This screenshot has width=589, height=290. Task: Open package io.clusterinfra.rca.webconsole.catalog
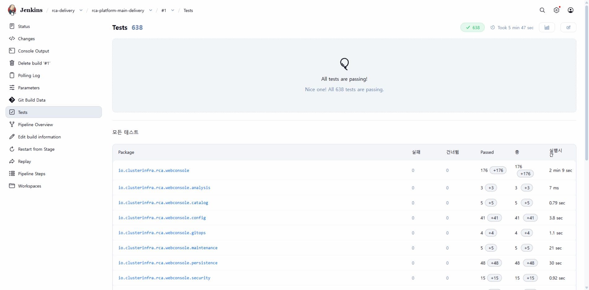[x=163, y=203]
